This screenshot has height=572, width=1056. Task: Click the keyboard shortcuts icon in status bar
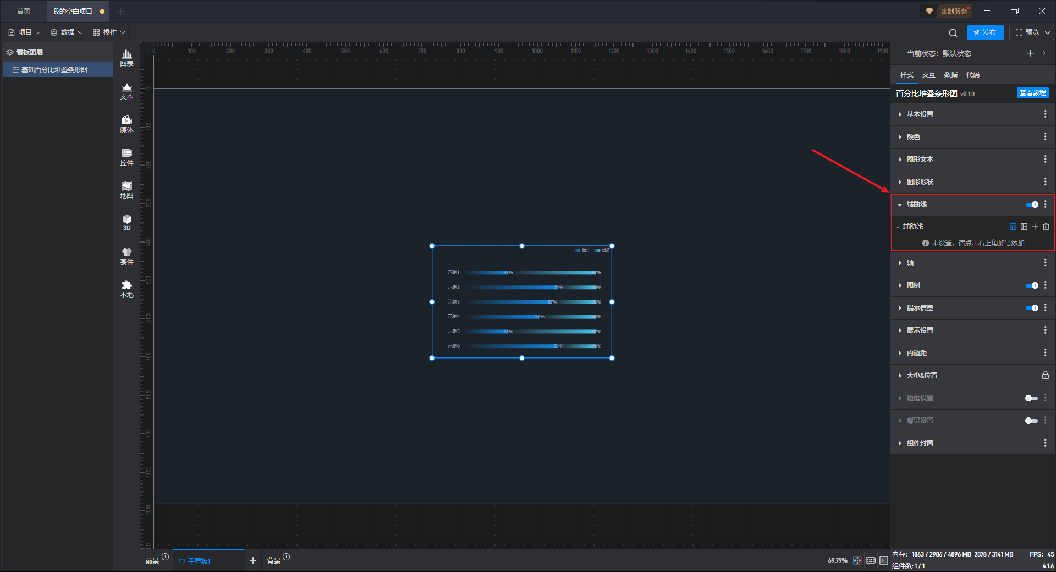(871, 560)
